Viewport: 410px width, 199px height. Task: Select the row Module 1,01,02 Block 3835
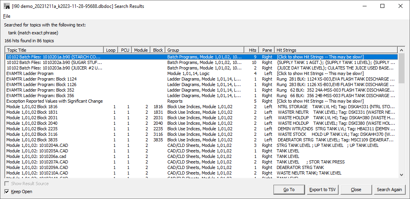pyautogui.click(x=202, y=140)
